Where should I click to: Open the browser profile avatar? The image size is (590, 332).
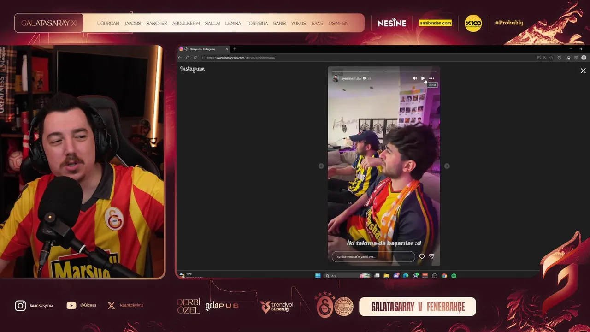pyautogui.click(x=584, y=58)
